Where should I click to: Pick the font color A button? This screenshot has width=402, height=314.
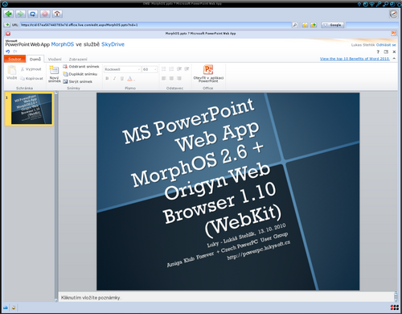[130, 78]
